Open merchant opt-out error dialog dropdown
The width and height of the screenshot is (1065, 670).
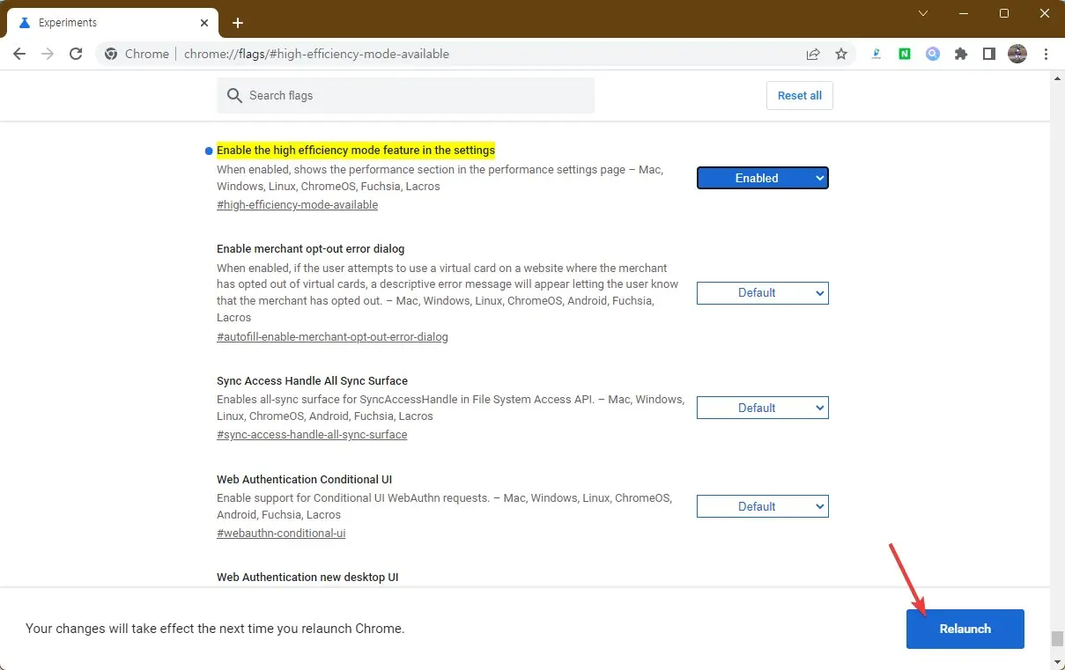tap(763, 292)
